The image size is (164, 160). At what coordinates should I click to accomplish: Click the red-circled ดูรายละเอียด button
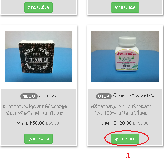click(125, 139)
